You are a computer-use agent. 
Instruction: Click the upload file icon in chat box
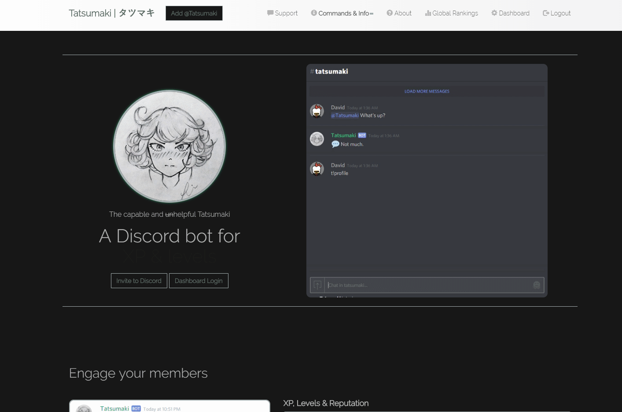(x=317, y=285)
